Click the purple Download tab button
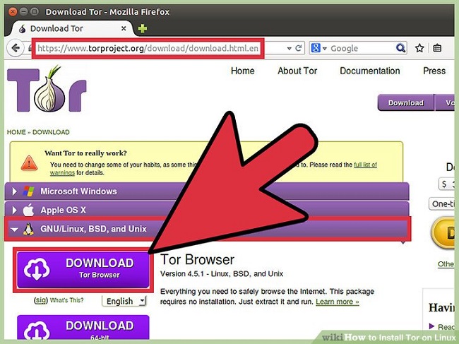The width and height of the screenshot is (459, 344). click(x=405, y=102)
